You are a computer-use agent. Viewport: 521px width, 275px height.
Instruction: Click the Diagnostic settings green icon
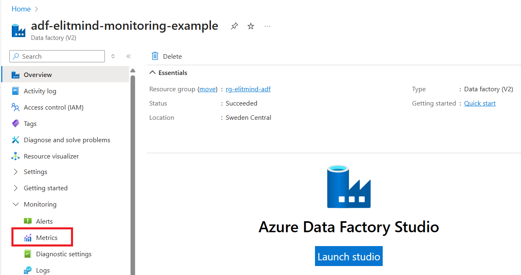tap(28, 254)
